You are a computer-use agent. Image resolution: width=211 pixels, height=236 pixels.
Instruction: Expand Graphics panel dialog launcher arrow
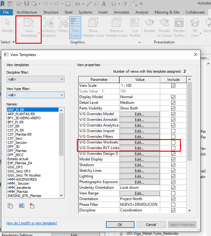click(x=139, y=42)
